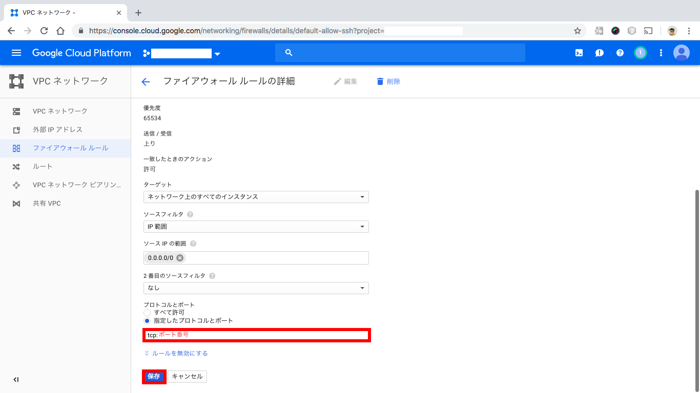
Task: Click the user avatar in the top right
Action: [x=681, y=52]
